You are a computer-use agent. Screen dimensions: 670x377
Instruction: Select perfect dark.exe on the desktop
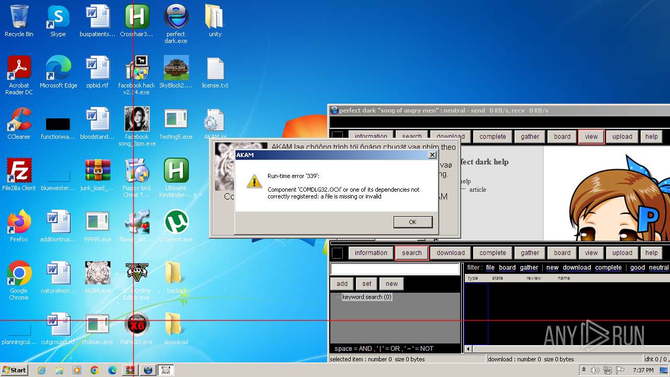point(176,25)
